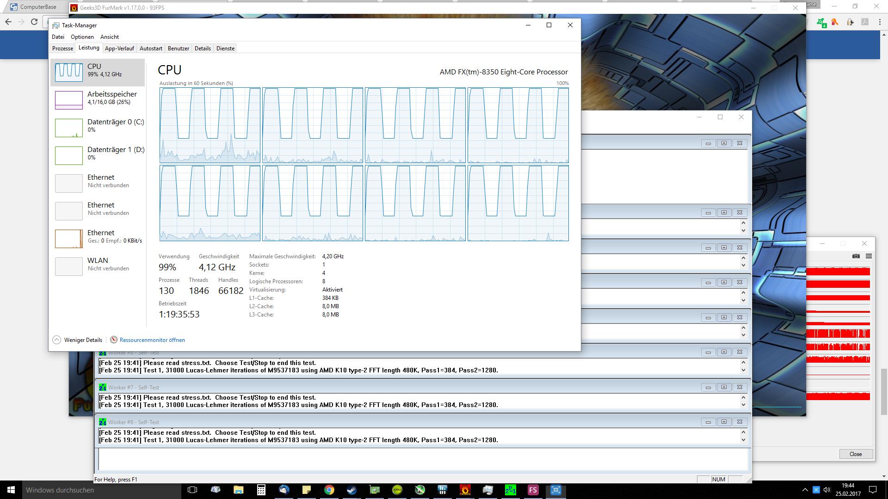Click the camera screenshot icon
This screenshot has width=888, height=499.
pyautogui.click(x=856, y=256)
